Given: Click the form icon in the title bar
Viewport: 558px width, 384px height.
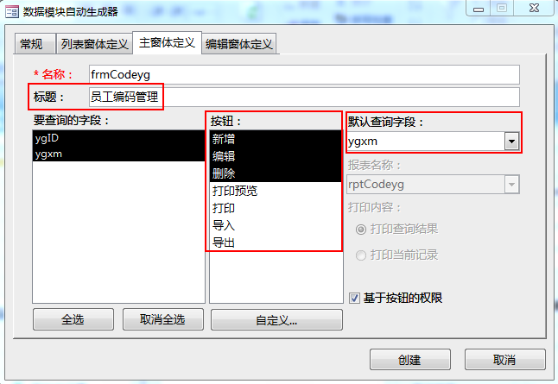Looking at the screenshot, I should pos(12,12).
